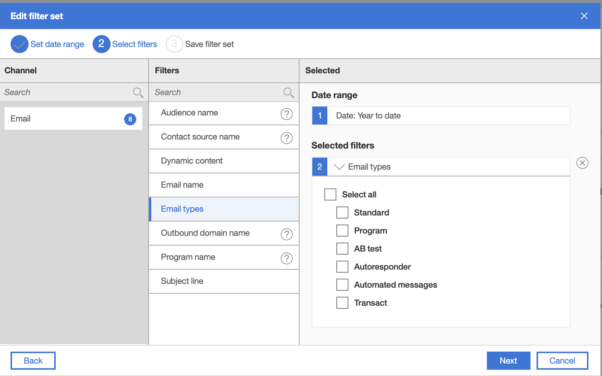Click the Program name help icon

pos(286,258)
